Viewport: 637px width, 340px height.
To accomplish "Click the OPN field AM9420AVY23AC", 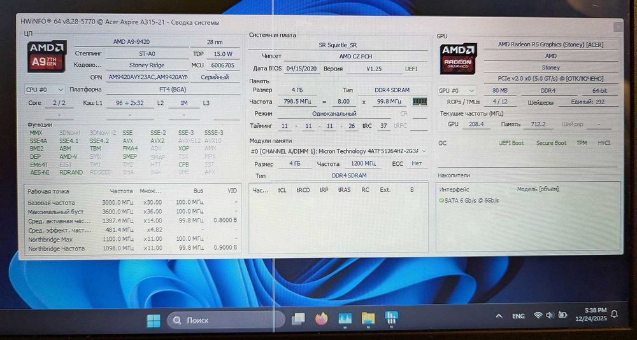I will click(x=148, y=77).
